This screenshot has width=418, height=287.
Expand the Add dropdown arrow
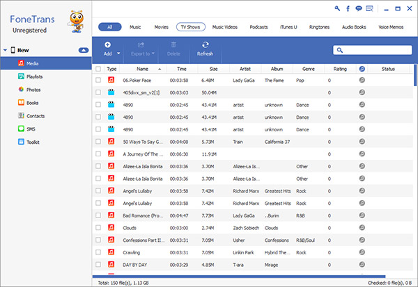(x=119, y=54)
